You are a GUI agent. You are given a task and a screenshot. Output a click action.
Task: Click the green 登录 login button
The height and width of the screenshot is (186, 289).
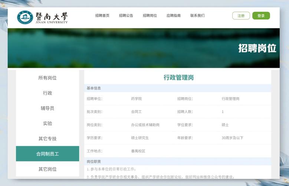point(261,16)
